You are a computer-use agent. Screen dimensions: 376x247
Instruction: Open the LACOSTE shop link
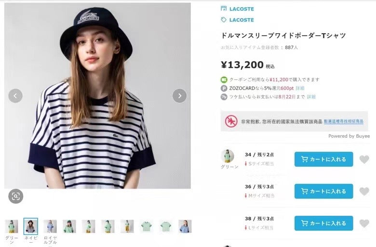pyautogui.click(x=241, y=9)
